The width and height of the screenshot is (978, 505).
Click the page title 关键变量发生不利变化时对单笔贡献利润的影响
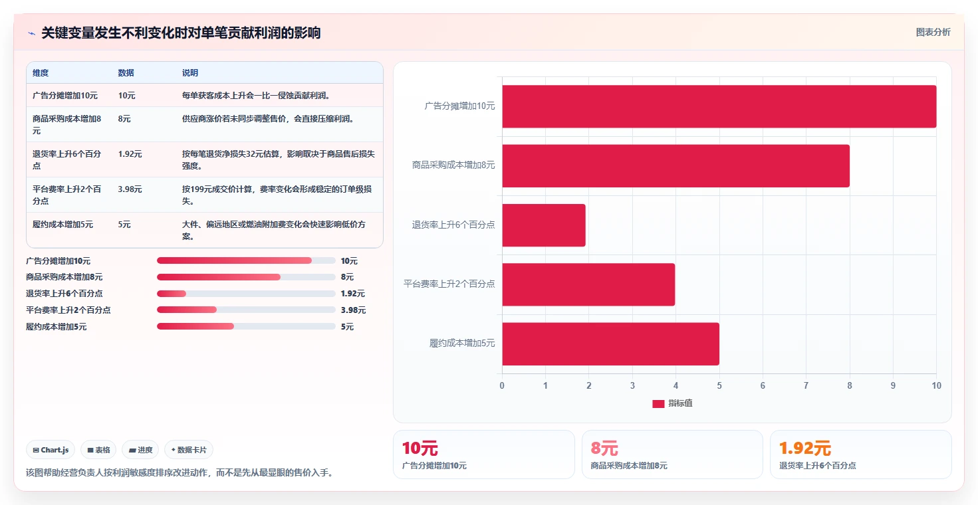pyautogui.click(x=181, y=33)
